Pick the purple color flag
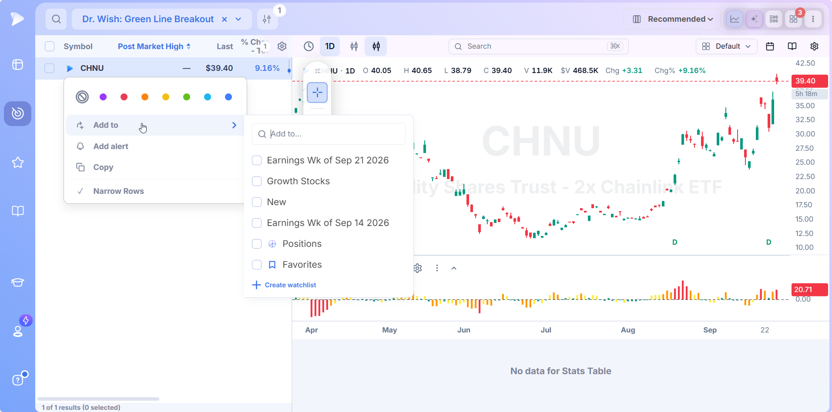The width and height of the screenshot is (832, 412). pos(103,97)
